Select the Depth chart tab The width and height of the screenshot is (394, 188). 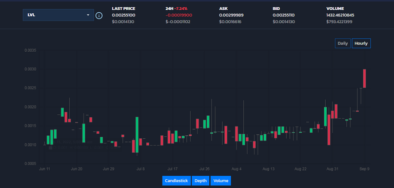coord(201,181)
